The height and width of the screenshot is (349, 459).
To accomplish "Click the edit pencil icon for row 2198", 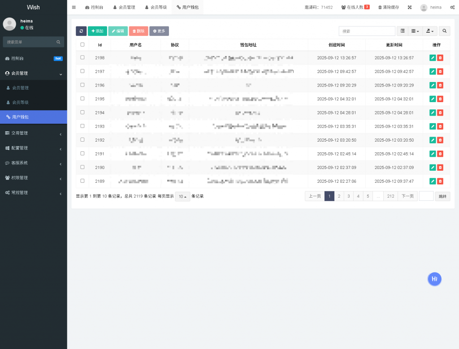I will tap(433, 58).
